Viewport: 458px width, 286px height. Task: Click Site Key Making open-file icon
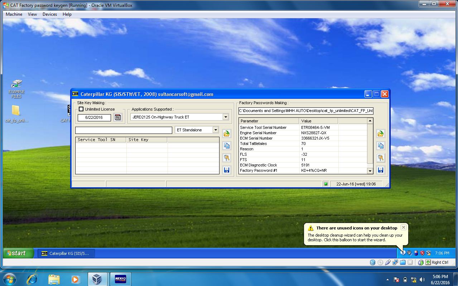pyautogui.click(x=226, y=134)
